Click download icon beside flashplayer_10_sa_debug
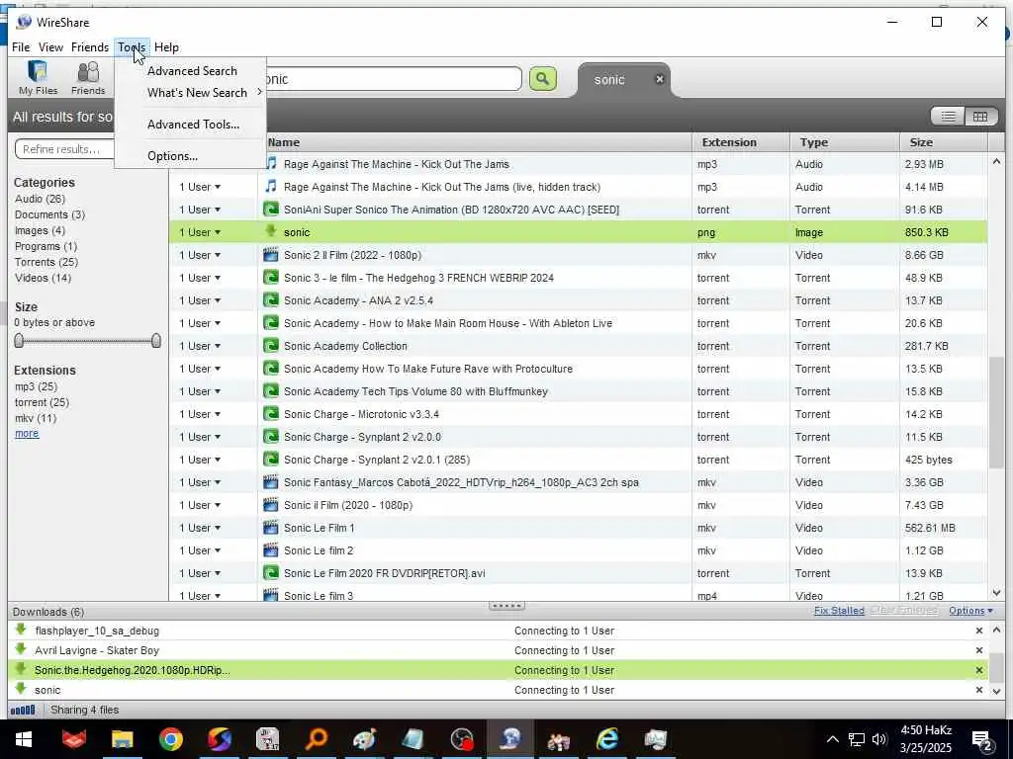Screen dimensions: 1013x759 coord(21,630)
